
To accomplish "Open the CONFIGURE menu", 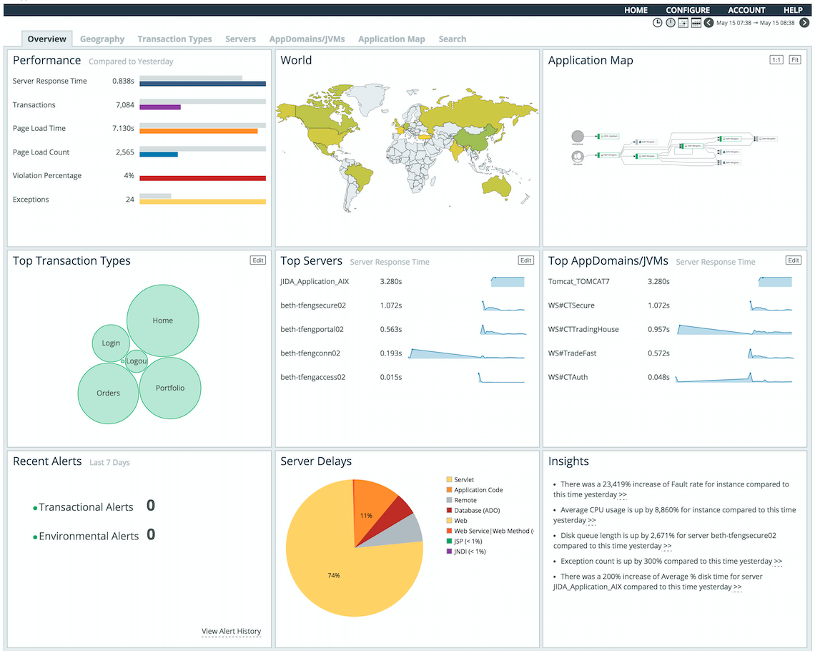I will pos(688,10).
